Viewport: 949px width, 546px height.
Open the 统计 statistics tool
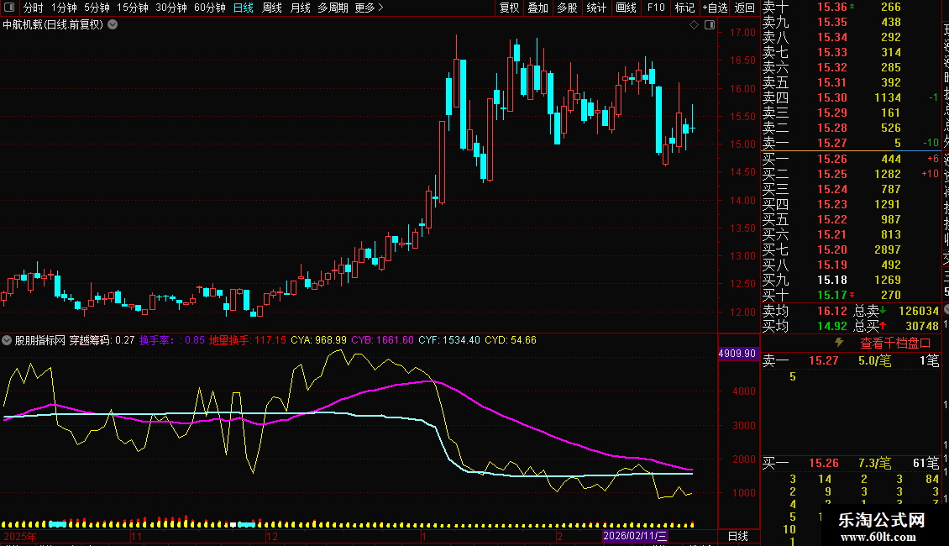click(x=596, y=8)
